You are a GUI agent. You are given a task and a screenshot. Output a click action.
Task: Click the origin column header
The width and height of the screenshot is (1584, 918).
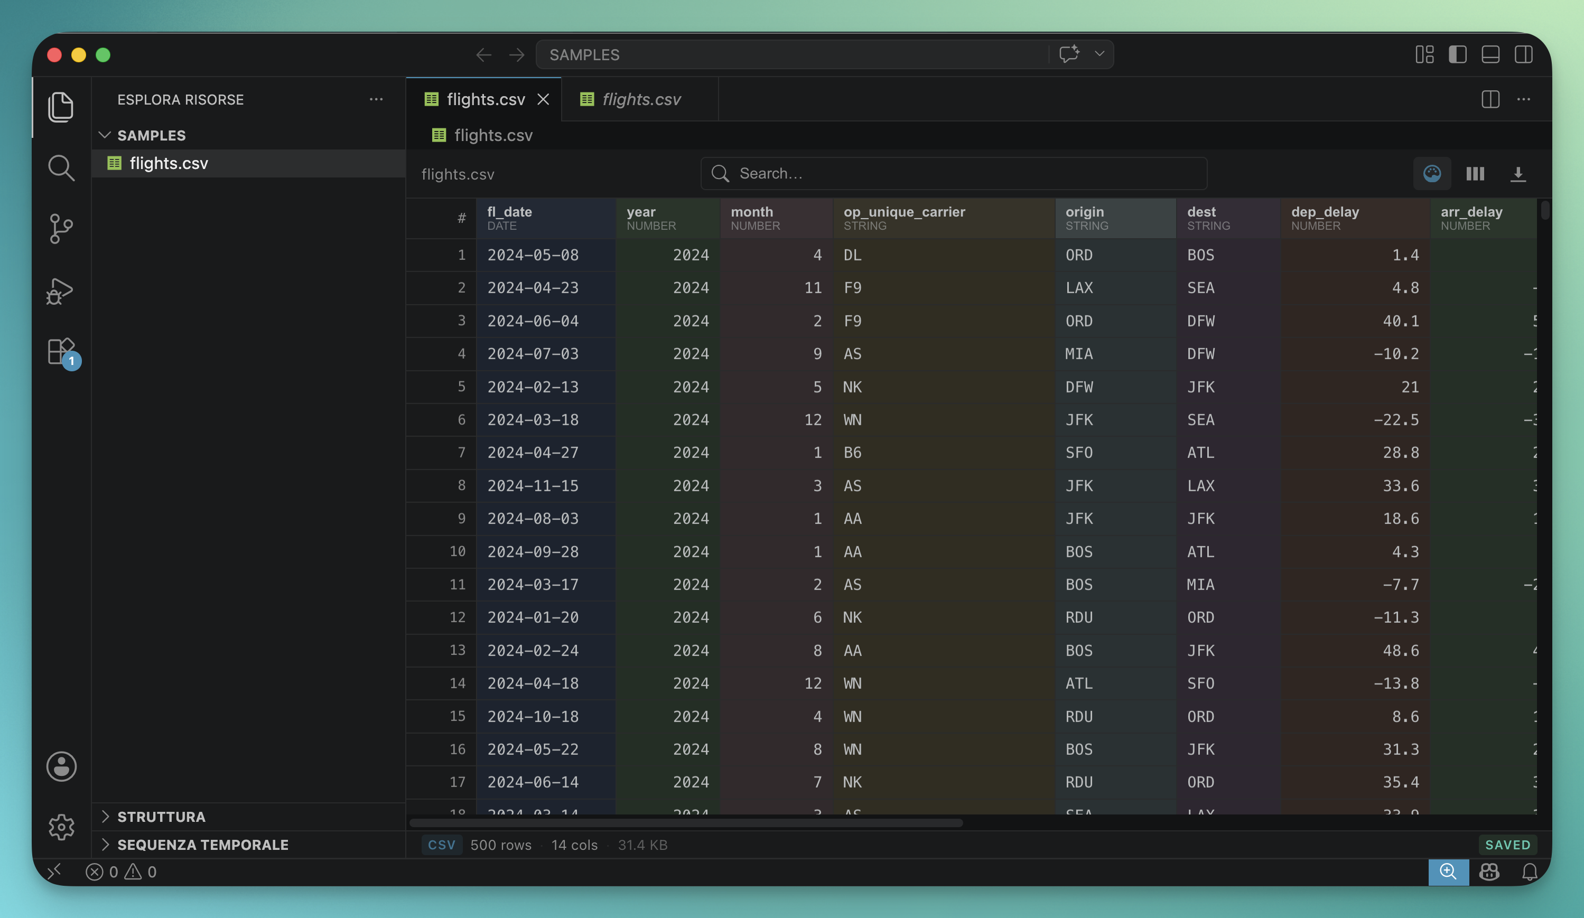point(1116,218)
